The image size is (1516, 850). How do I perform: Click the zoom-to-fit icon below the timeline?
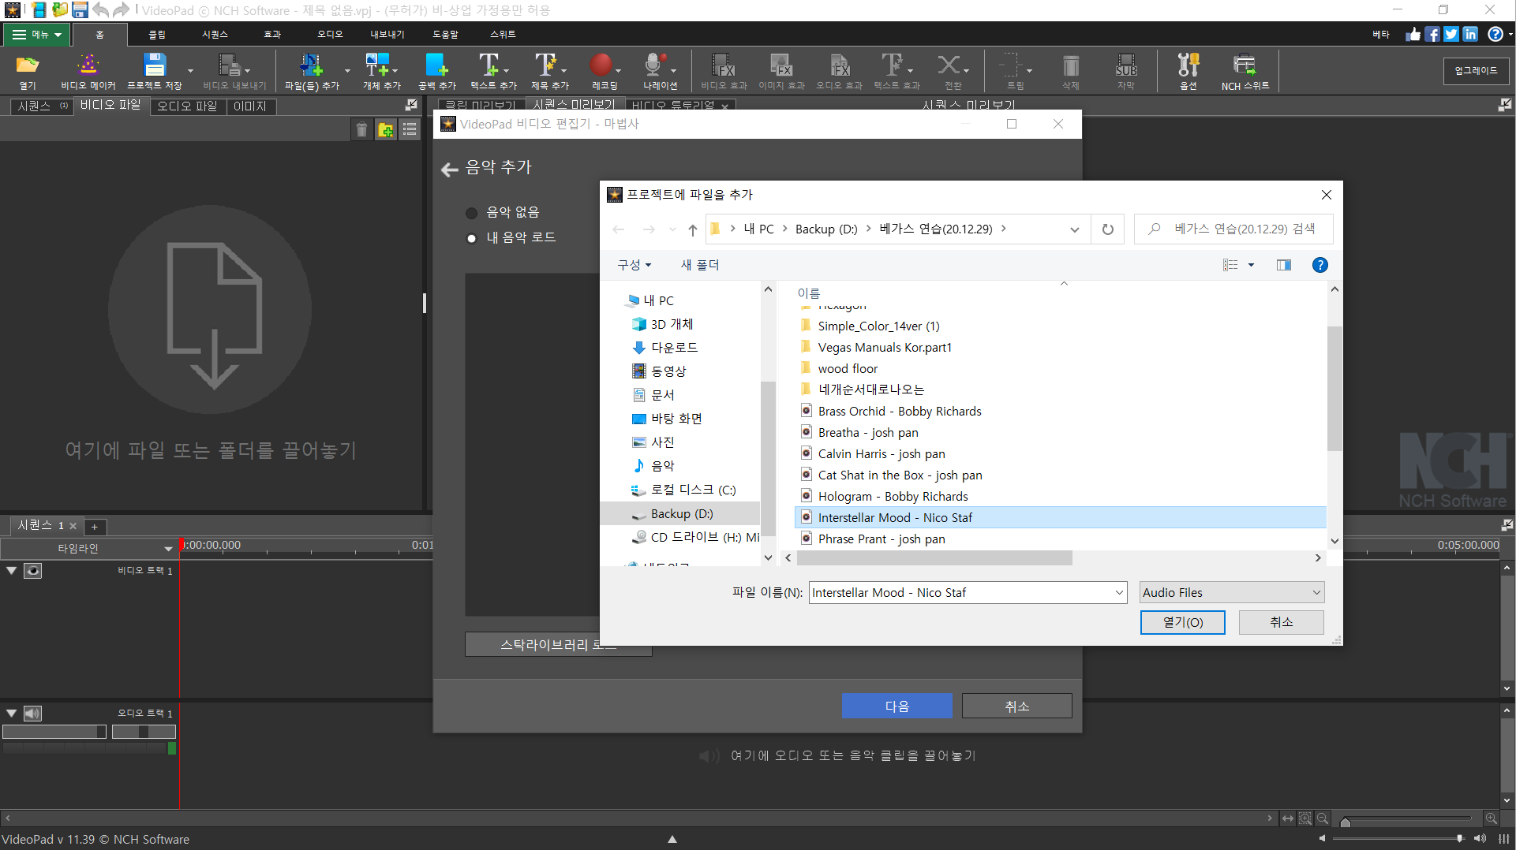click(x=1288, y=818)
